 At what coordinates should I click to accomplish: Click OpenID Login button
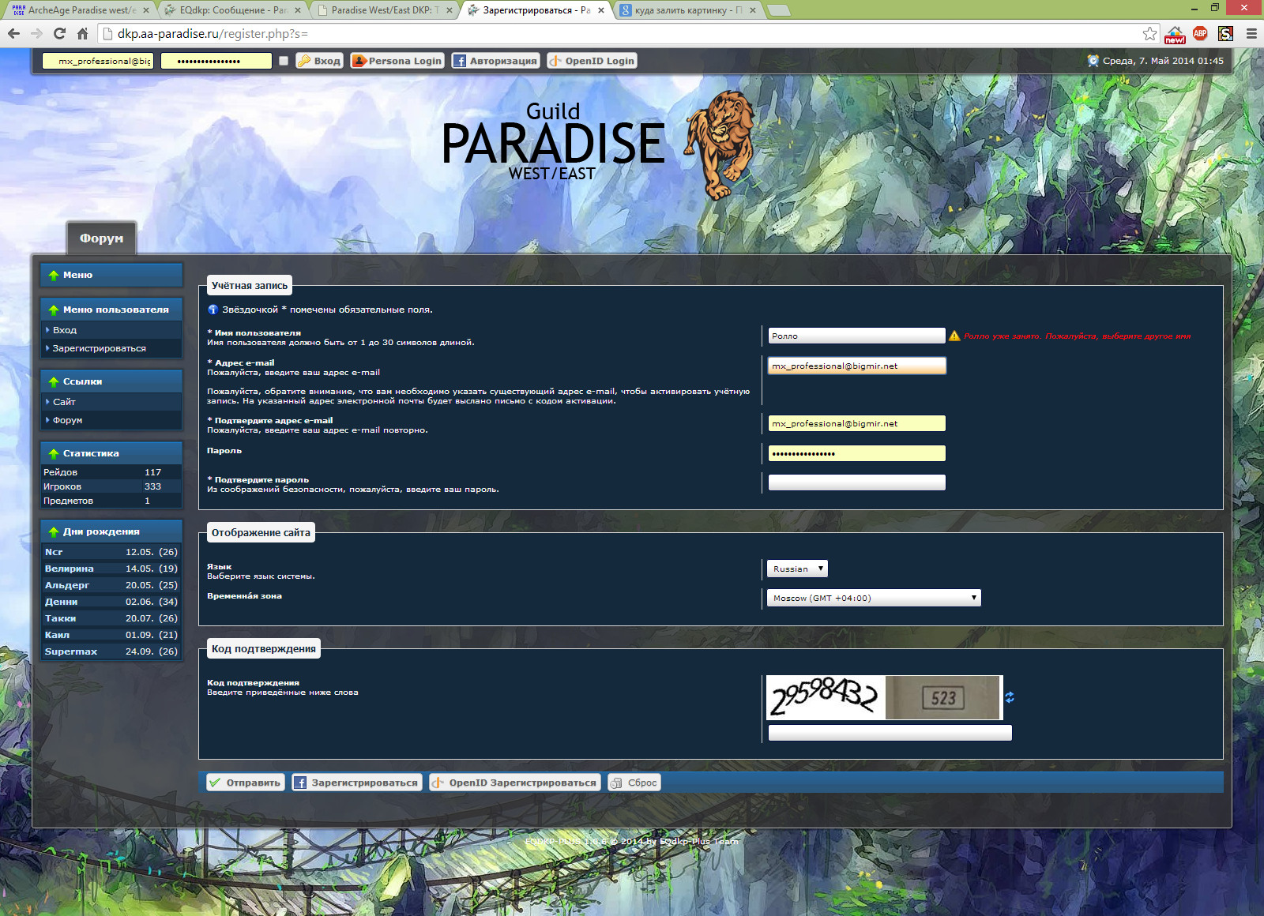[592, 61]
